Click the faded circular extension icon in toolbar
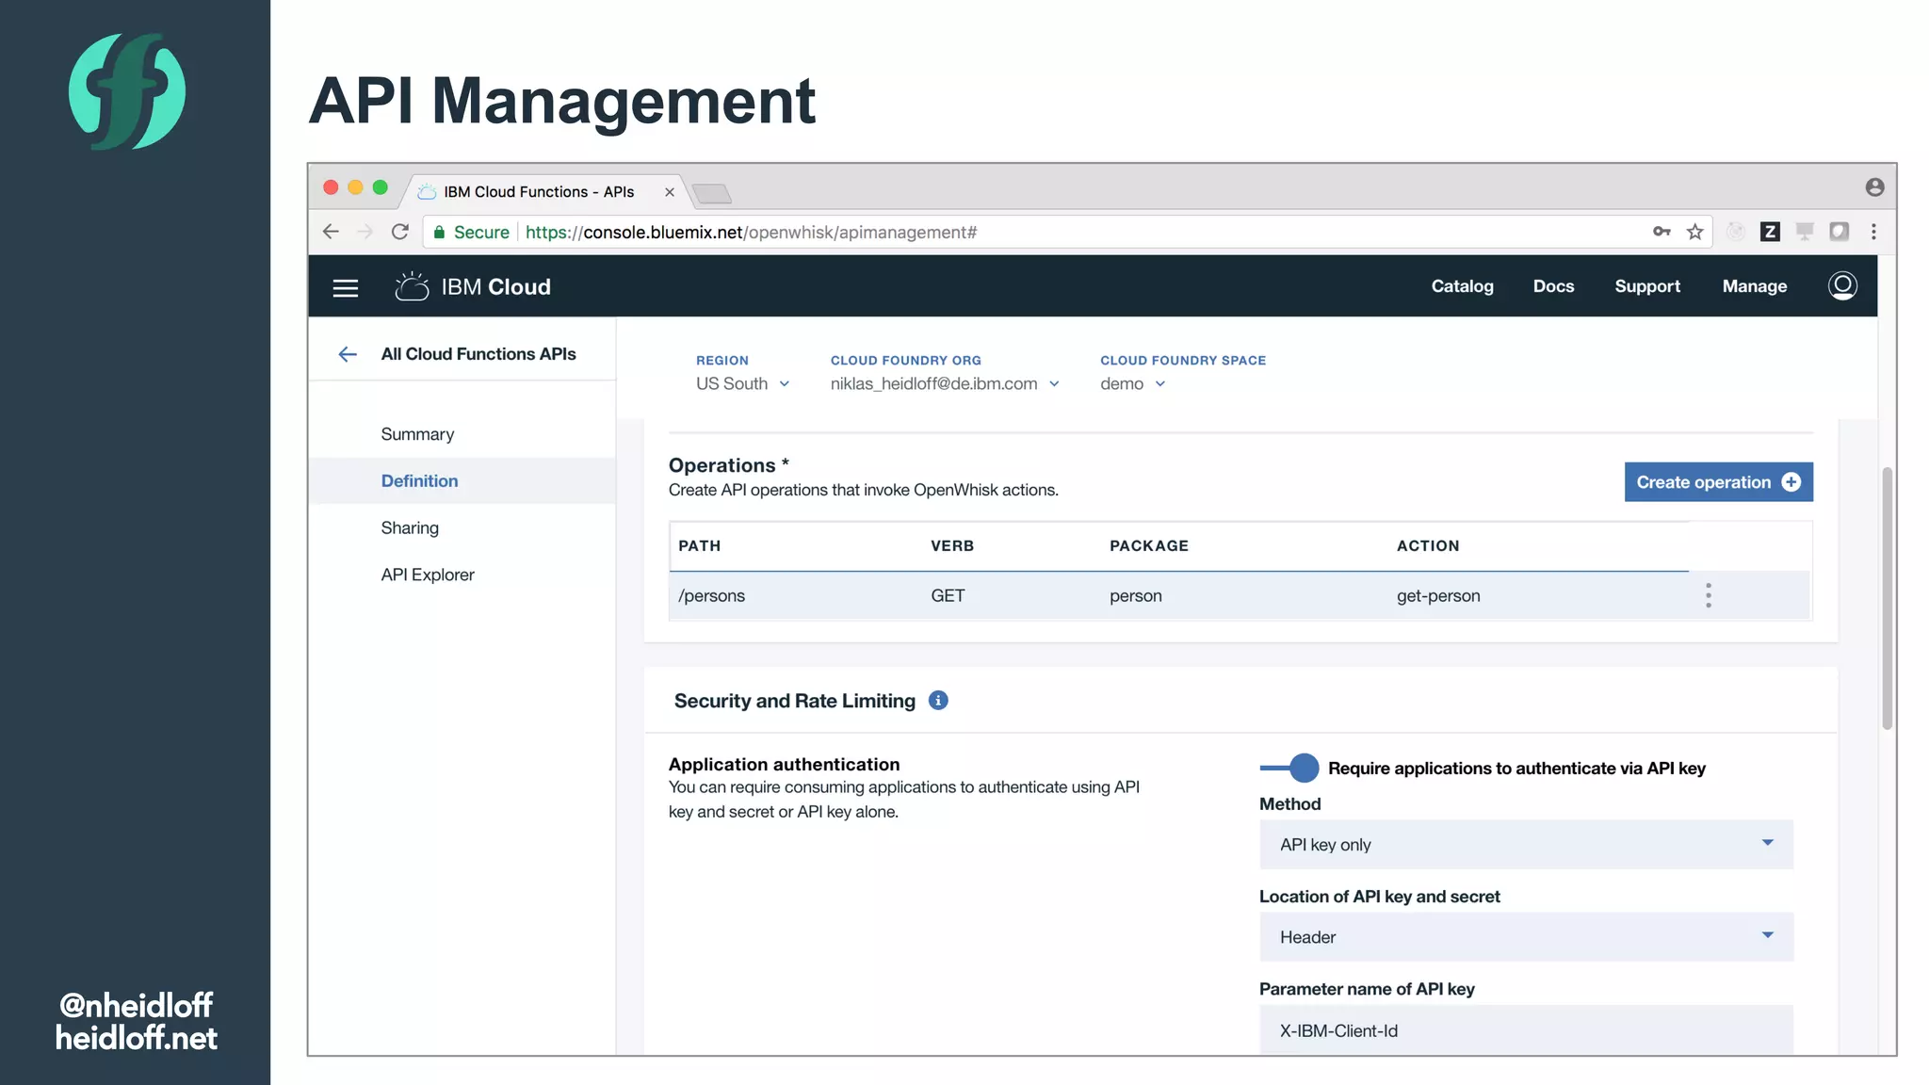 tap(1736, 232)
